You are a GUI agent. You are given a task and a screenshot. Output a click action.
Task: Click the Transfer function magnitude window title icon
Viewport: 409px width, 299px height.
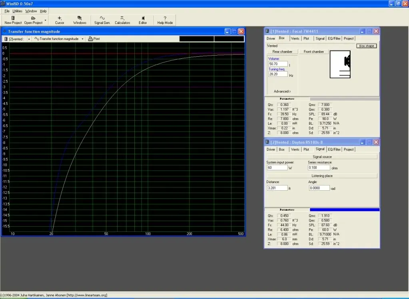pos(4,31)
